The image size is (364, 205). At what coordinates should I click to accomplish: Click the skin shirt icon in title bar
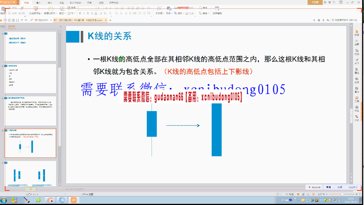tap(329, 2)
